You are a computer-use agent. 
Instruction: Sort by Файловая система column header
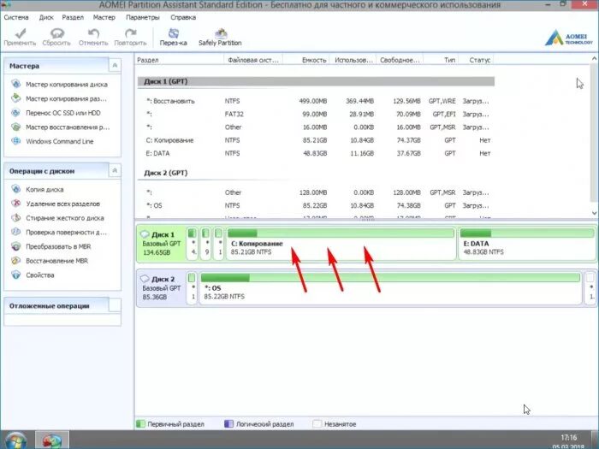pos(253,60)
